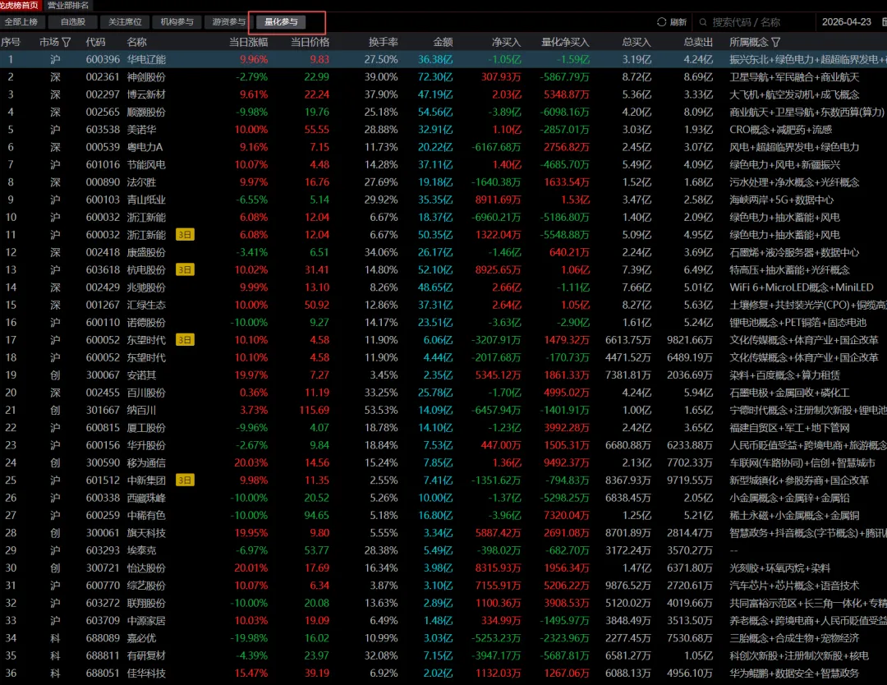Click stock code 000539
The width and height of the screenshot is (887, 685).
coord(103,147)
